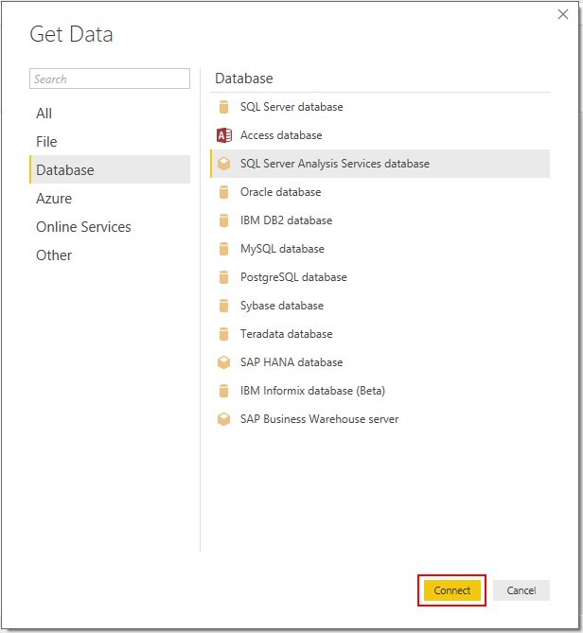This screenshot has width=583, height=633.
Task: Pick Oracle database text entry
Action: click(x=281, y=192)
